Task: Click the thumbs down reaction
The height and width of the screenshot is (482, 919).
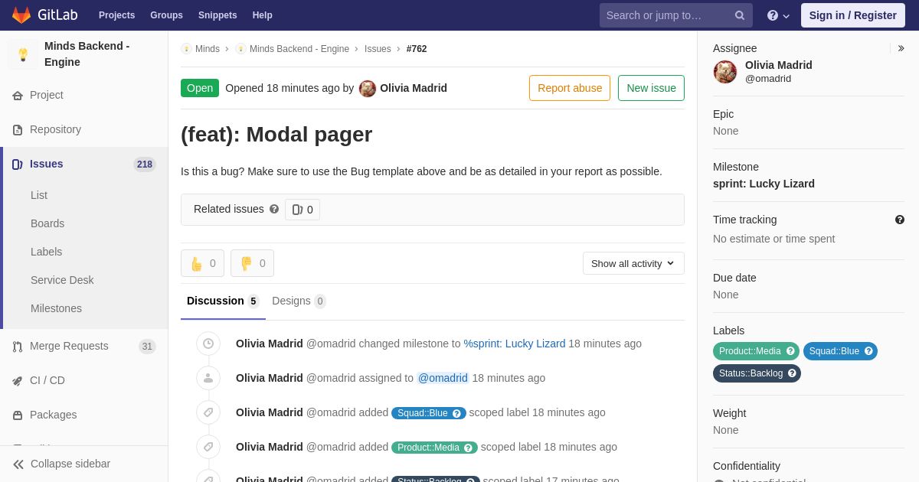Action: pos(252,263)
